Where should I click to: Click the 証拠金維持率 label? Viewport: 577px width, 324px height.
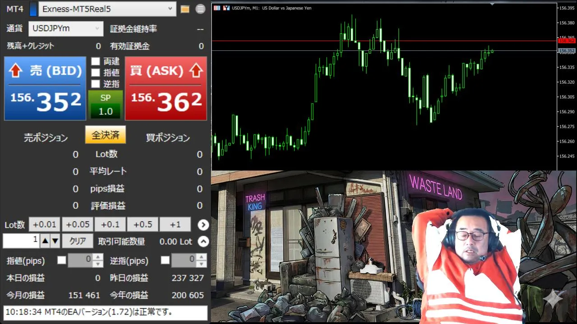tap(133, 29)
